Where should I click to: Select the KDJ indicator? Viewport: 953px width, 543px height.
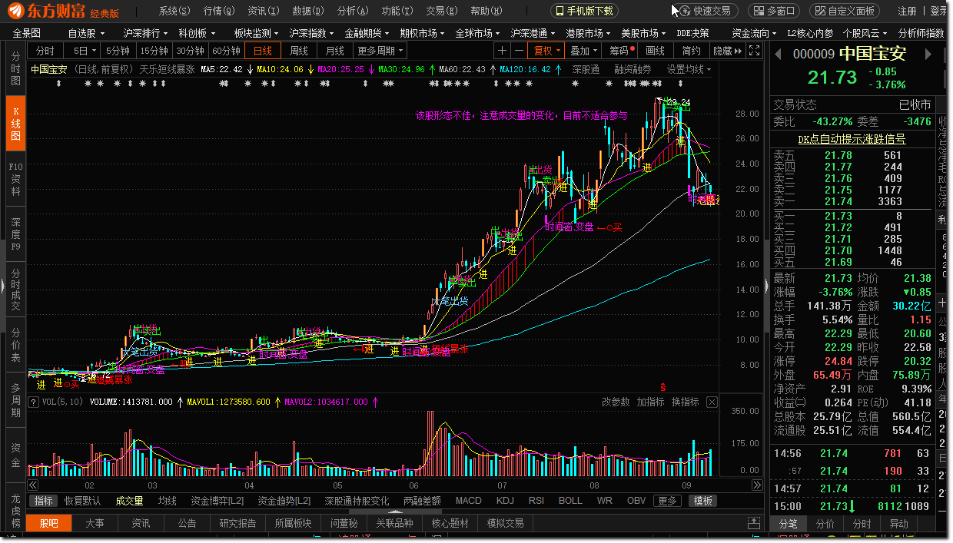[x=505, y=501]
